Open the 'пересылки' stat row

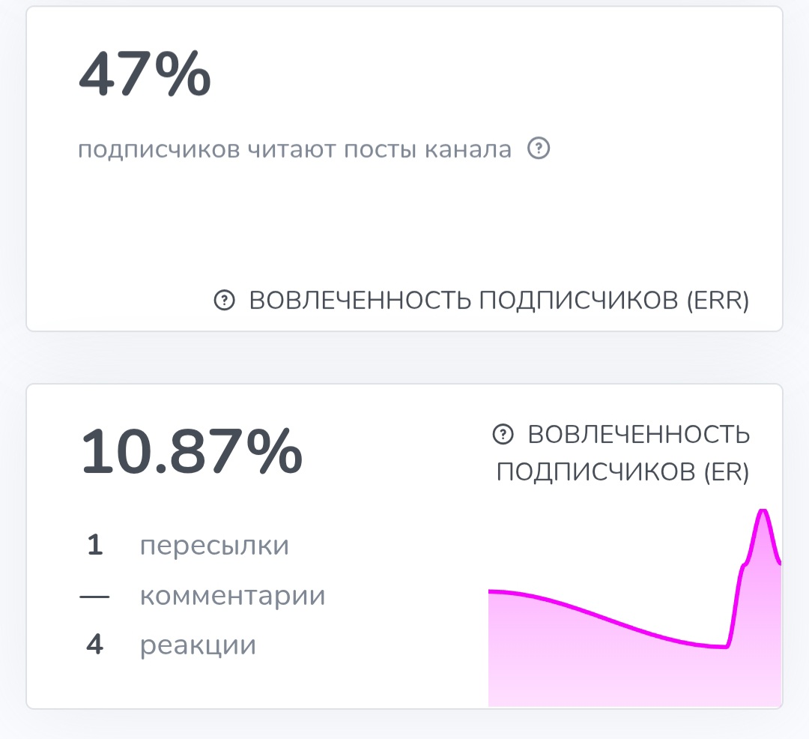(x=213, y=545)
